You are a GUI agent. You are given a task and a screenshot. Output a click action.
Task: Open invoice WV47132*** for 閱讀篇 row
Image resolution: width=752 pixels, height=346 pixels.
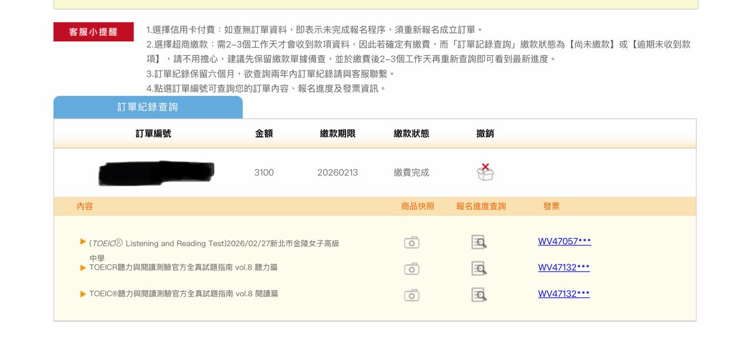[x=563, y=294]
